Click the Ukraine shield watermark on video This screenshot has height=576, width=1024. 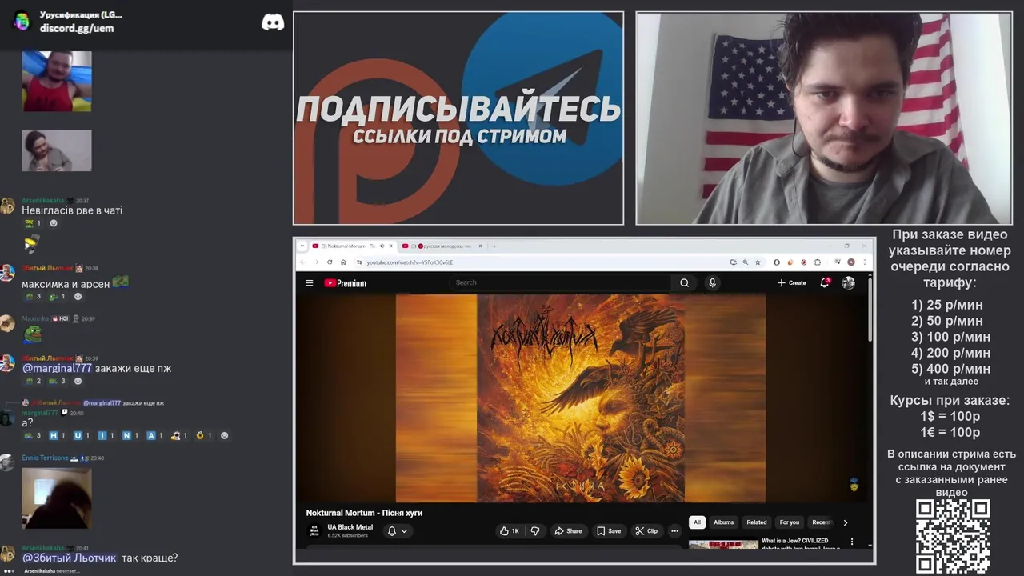tap(854, 485)
